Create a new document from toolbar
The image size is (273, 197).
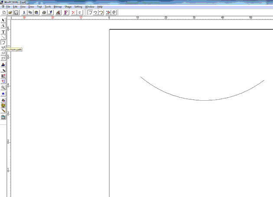pos(4,13)
